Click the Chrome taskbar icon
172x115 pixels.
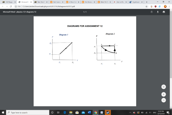click(96, 113)
